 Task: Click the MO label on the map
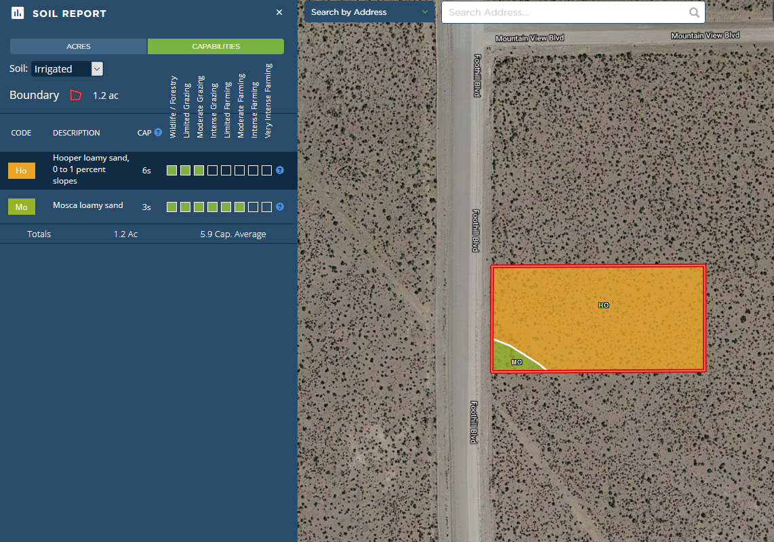(516, 362)
